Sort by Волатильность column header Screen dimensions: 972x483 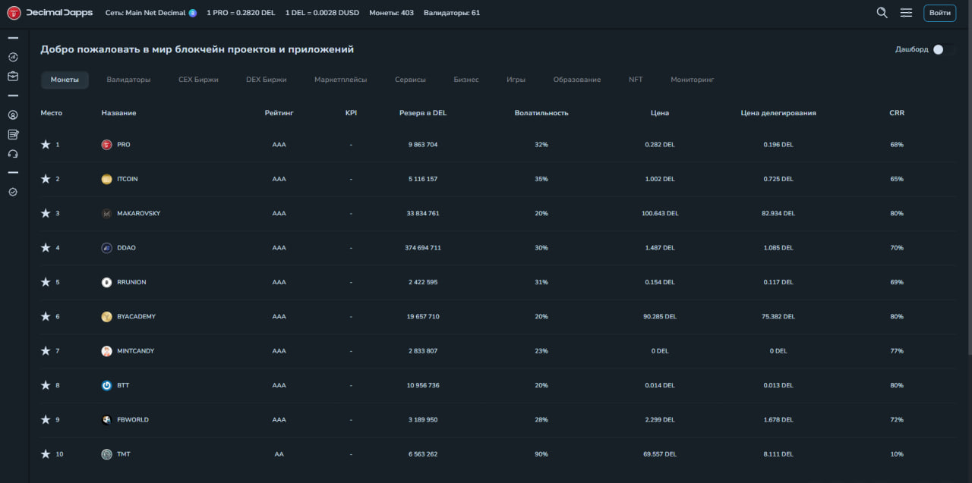tap(541, 113)
